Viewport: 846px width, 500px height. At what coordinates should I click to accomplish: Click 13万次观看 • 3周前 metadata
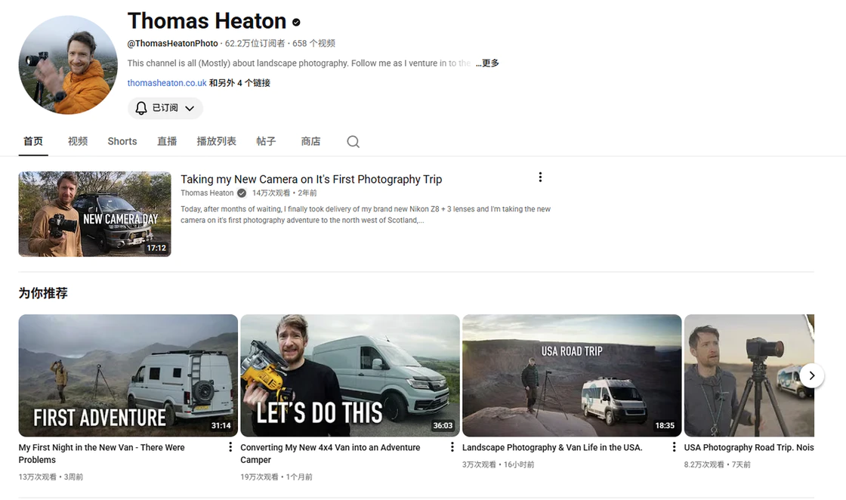[51, 477]
